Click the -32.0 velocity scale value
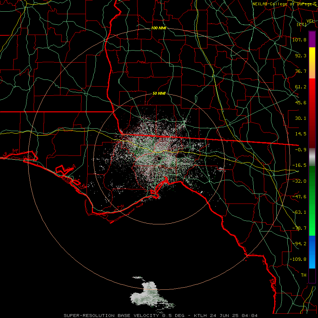 pos(299,181)
